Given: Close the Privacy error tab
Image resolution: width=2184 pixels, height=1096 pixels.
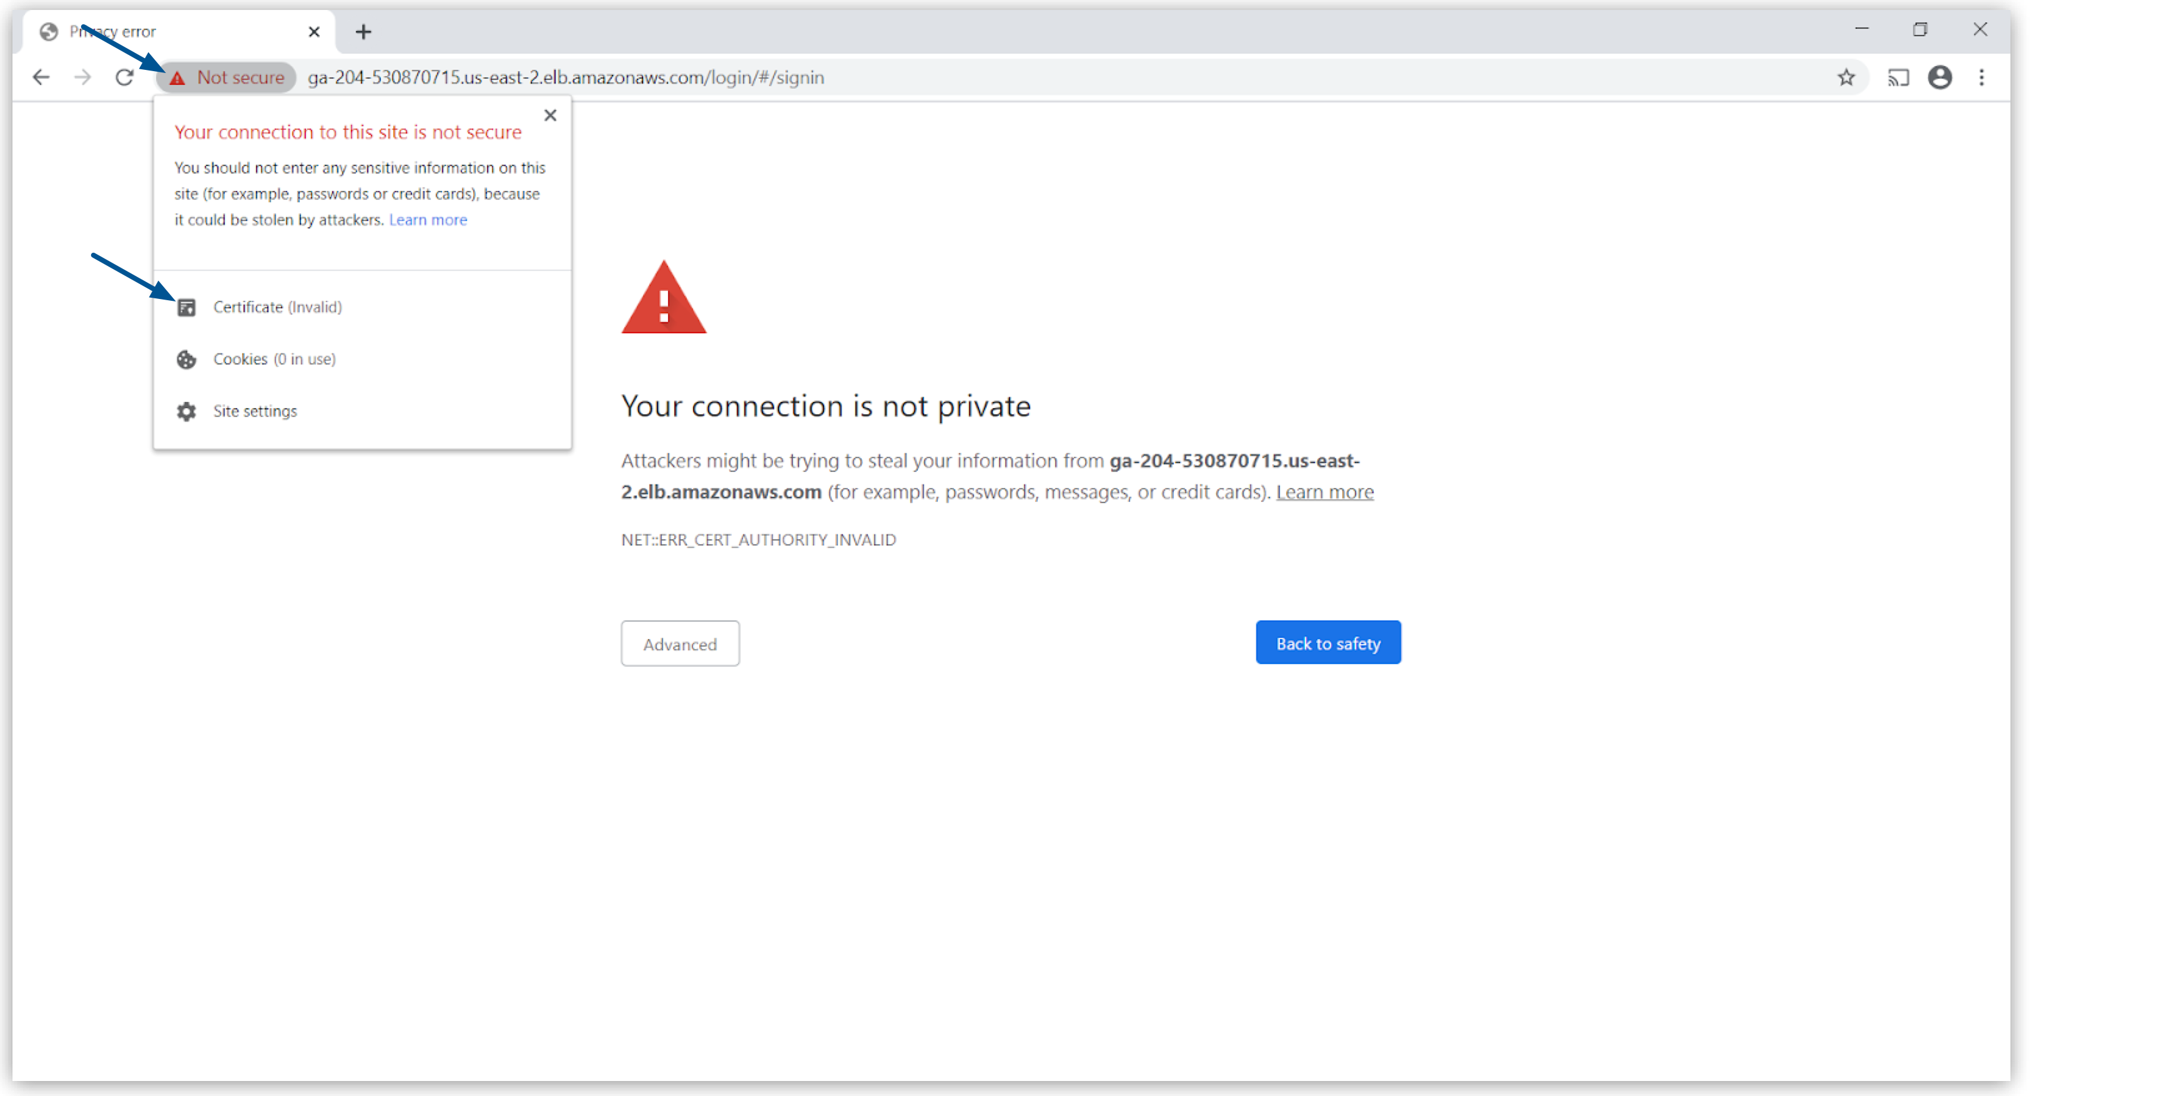Looking at the screenshot, I should tap(313, 31).
